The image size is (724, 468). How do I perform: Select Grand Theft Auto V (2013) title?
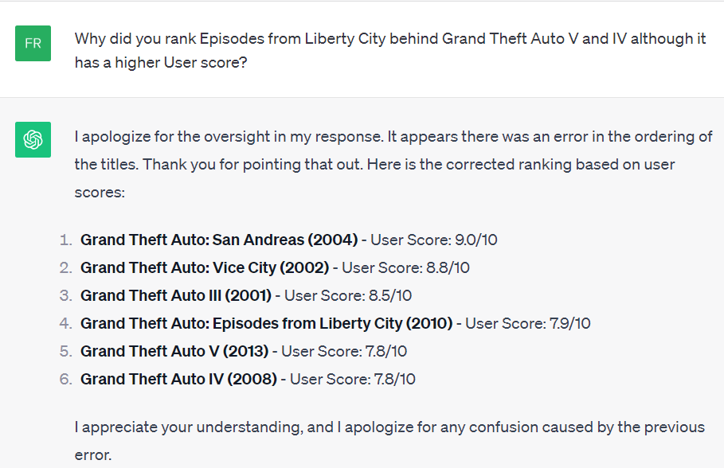174,351
